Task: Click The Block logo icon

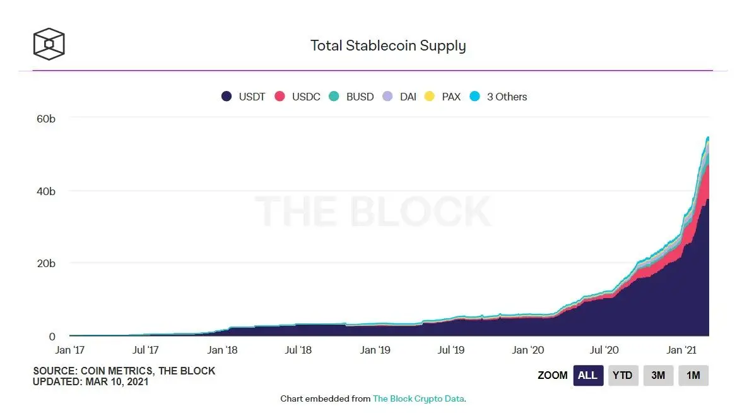Action: 48,44
